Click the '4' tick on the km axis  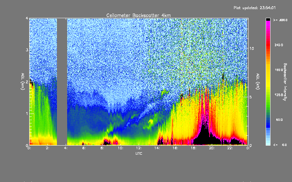point(27,18)
